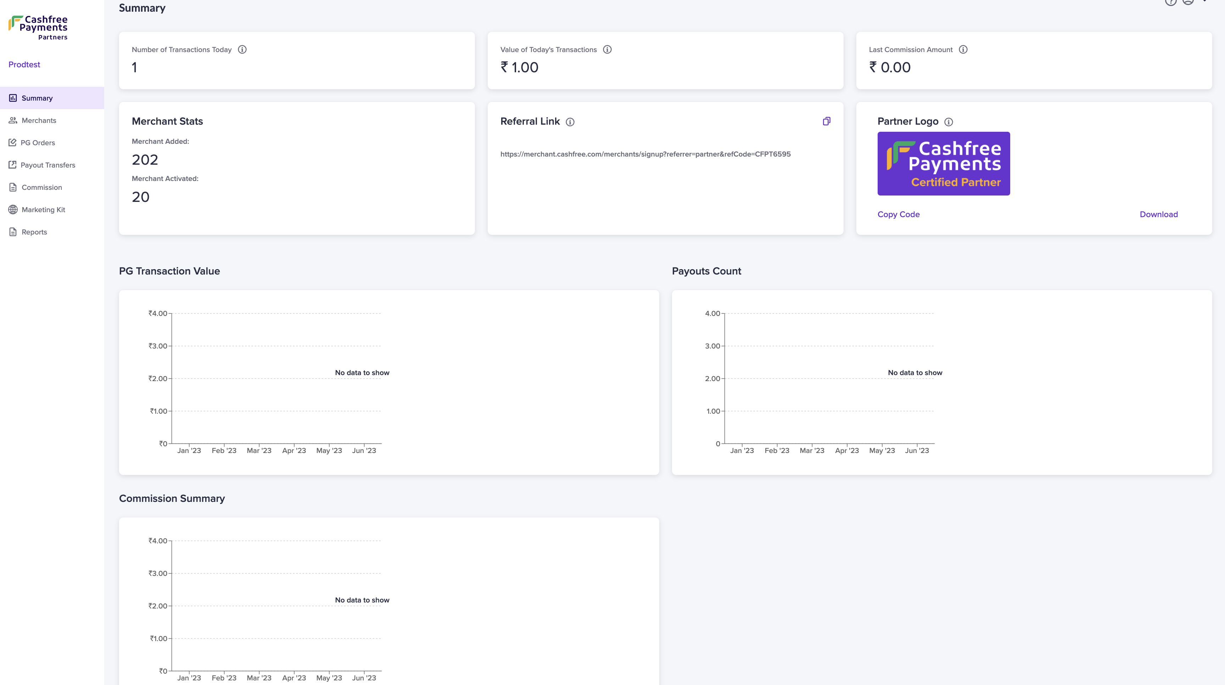Click info icon beside Last Commission Amount
The width and height of the screenshot is (1225, 685).
(x=963, y=49)
